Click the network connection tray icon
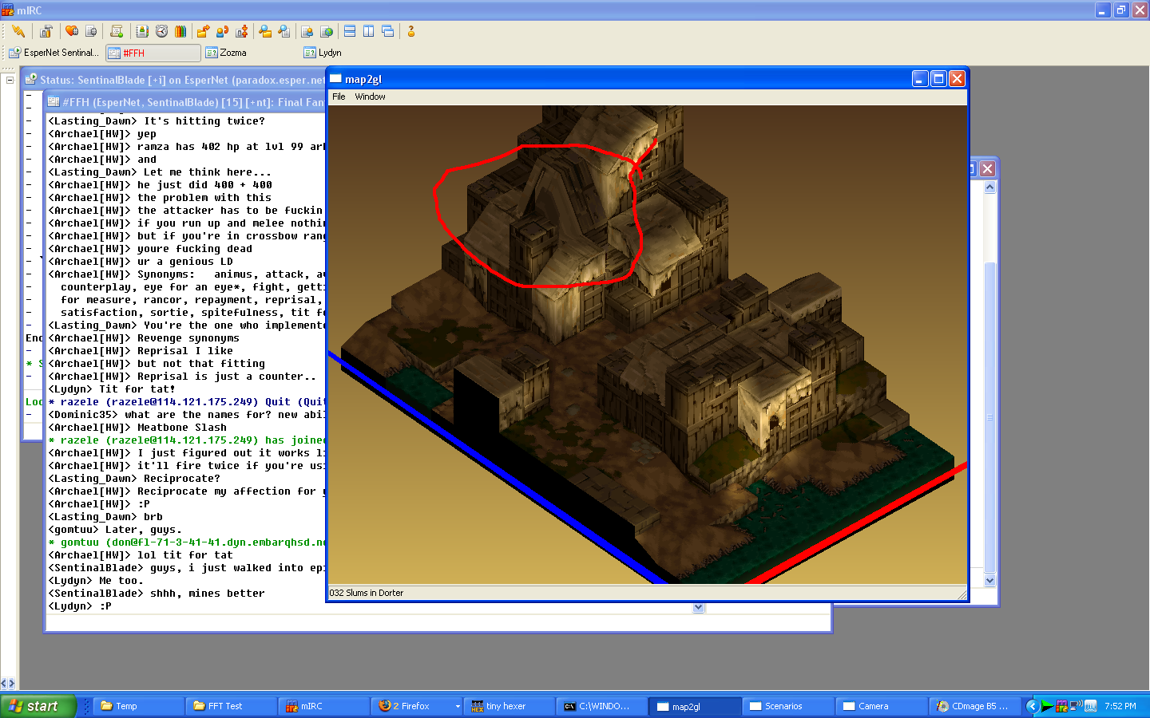 (1076, 706)
